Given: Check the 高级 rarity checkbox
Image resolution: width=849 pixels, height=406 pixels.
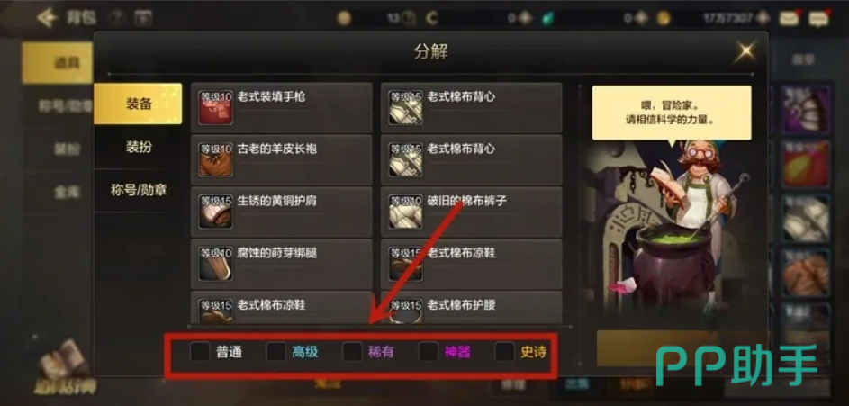Looking at the screenshot, I should (275, 352).
